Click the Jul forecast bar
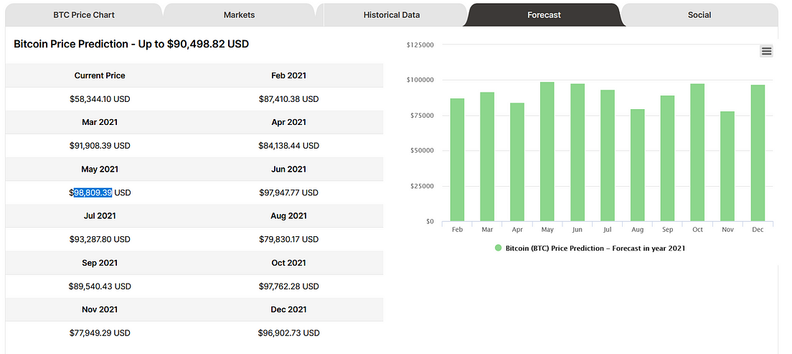 click(607, 156)
